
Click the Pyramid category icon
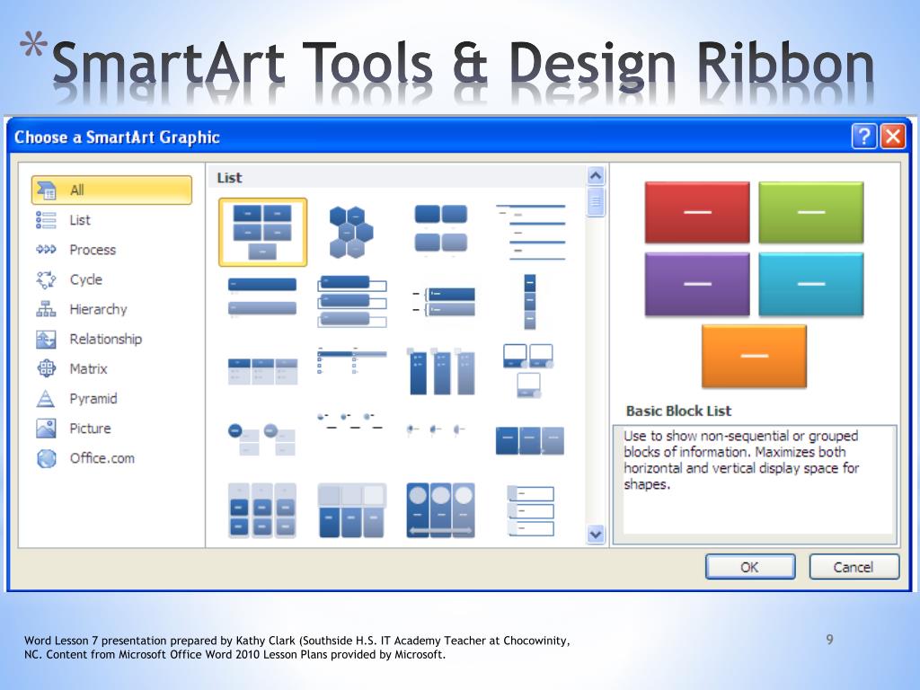[47, 398]
